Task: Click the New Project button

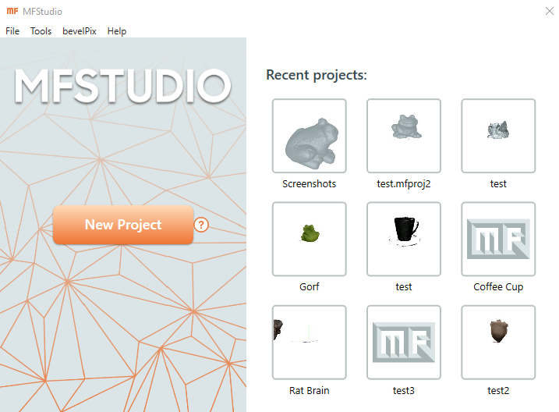Action: (123, 225)
